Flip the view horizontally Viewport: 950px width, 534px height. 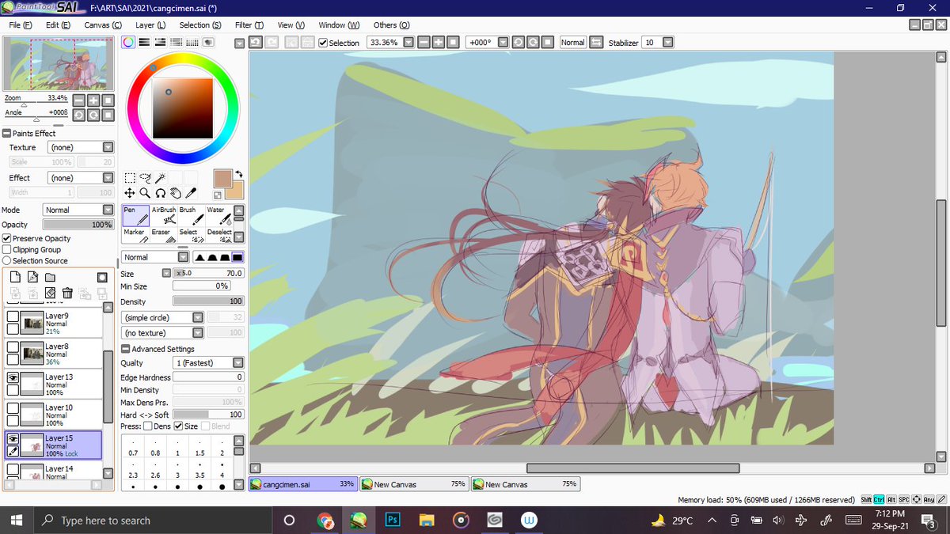pyautogui.click(x=597, y=42)
